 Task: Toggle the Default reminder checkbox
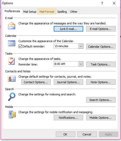tap(20, 46)
